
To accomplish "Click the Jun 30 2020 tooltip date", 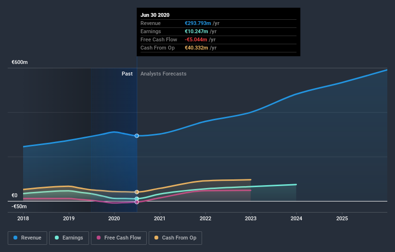I will [x=155, y=15].
